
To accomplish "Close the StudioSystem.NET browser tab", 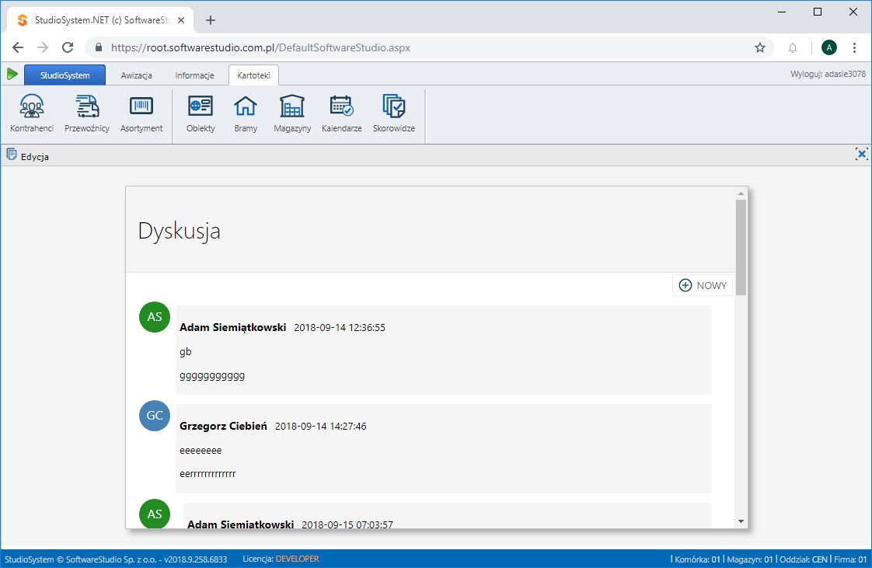I will [x=181, y=20].
